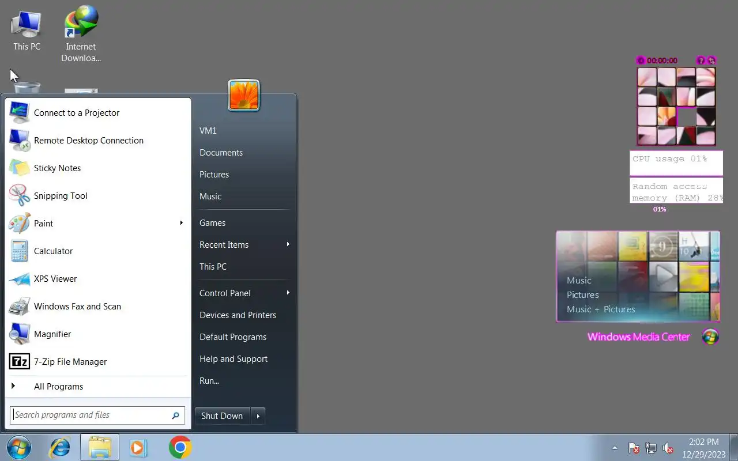Click the Shut Down button
Image resolution: width=738 pixels, height=461 pixels.
222,416
